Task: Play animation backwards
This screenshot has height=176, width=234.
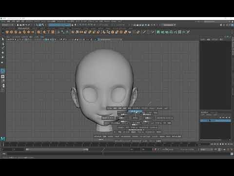Action: [x=220, y=144]
